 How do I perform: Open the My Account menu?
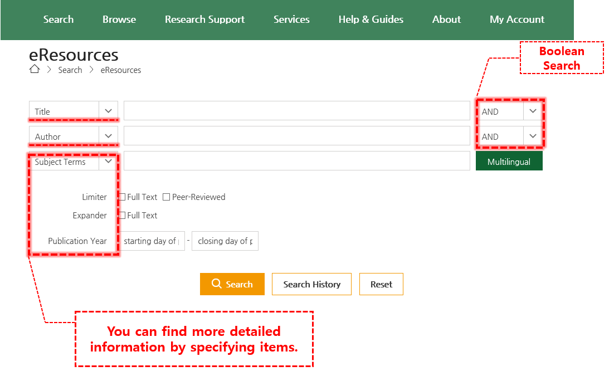click(516, 19)
